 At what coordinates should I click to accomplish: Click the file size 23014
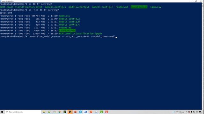pos(36,34)
